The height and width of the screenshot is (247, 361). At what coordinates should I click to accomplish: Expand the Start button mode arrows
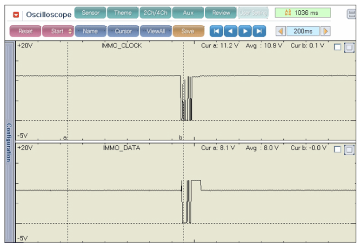pyautogui.click(x=70, y=31)
